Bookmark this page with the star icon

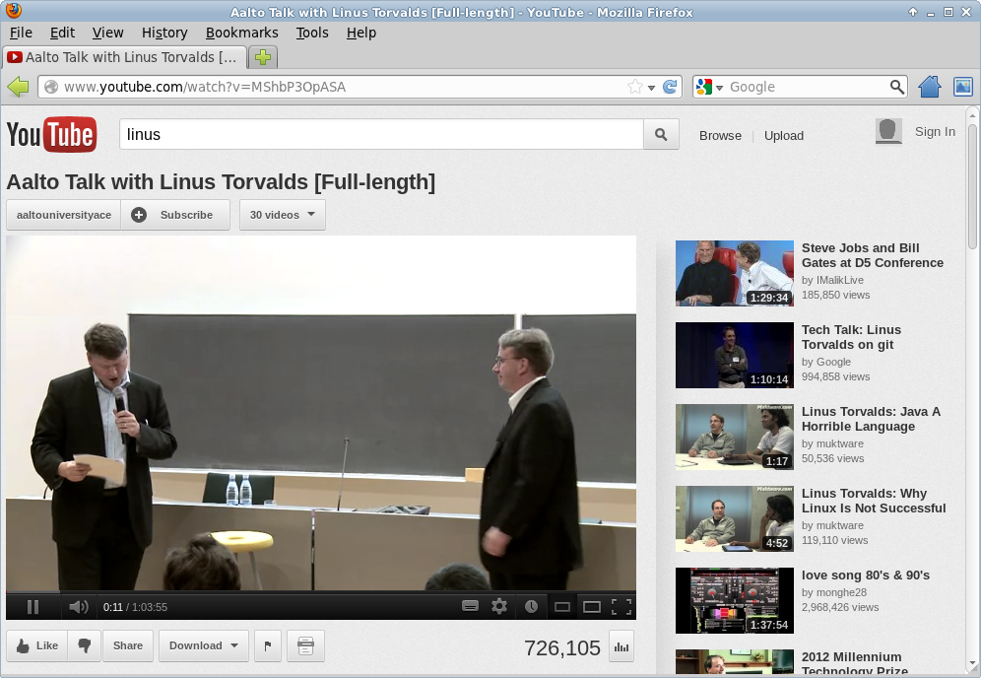pyautogui.click(x=635, y=87)
